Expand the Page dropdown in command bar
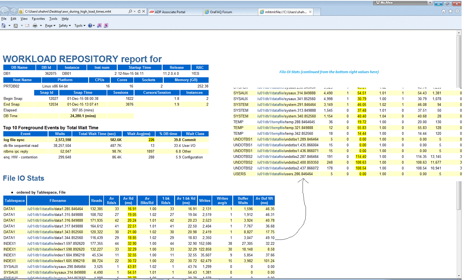The width and height of the screenshot is (463, 280). click(x=50, y=26)
